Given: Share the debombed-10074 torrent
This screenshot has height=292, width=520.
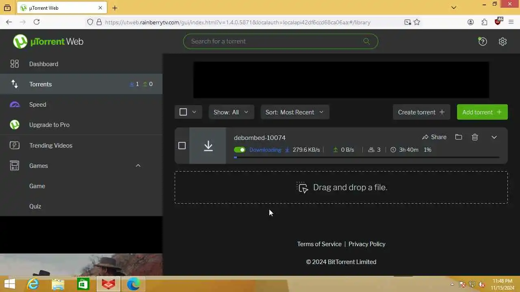Looking at the screenshot, I should 434,137.
